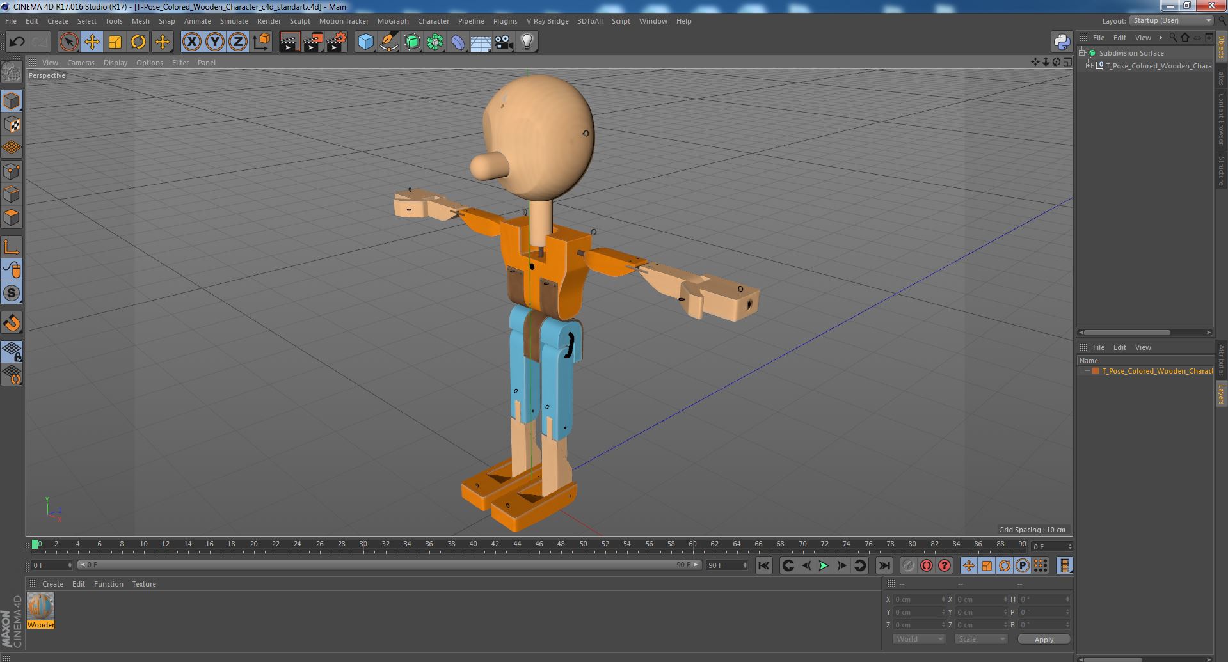Select the Rotate tool
The height and width of the screenshot is (662, 1228).
[138, 42]
